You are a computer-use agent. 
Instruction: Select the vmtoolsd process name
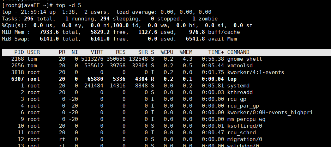(240, 66)
